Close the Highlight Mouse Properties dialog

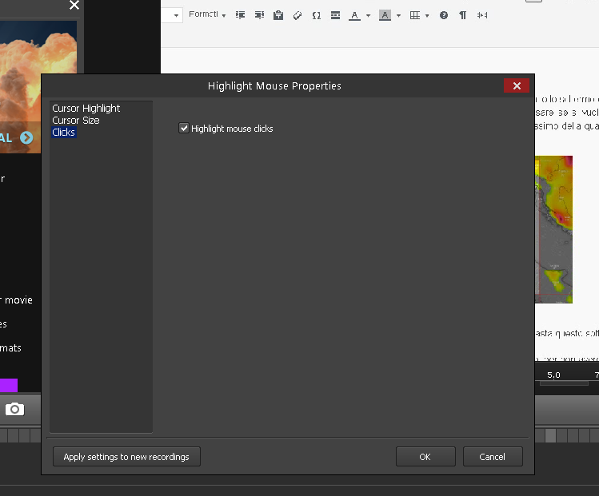tap(517, 85)
